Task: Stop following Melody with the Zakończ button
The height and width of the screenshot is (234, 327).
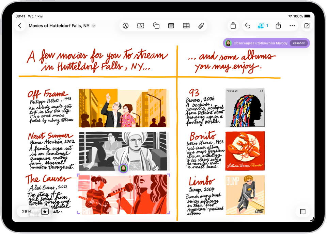Action: (x=299, y=43)
